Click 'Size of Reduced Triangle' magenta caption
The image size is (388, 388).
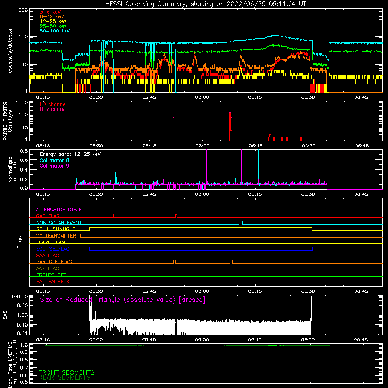pyautogui.click(x=123, y=300)
